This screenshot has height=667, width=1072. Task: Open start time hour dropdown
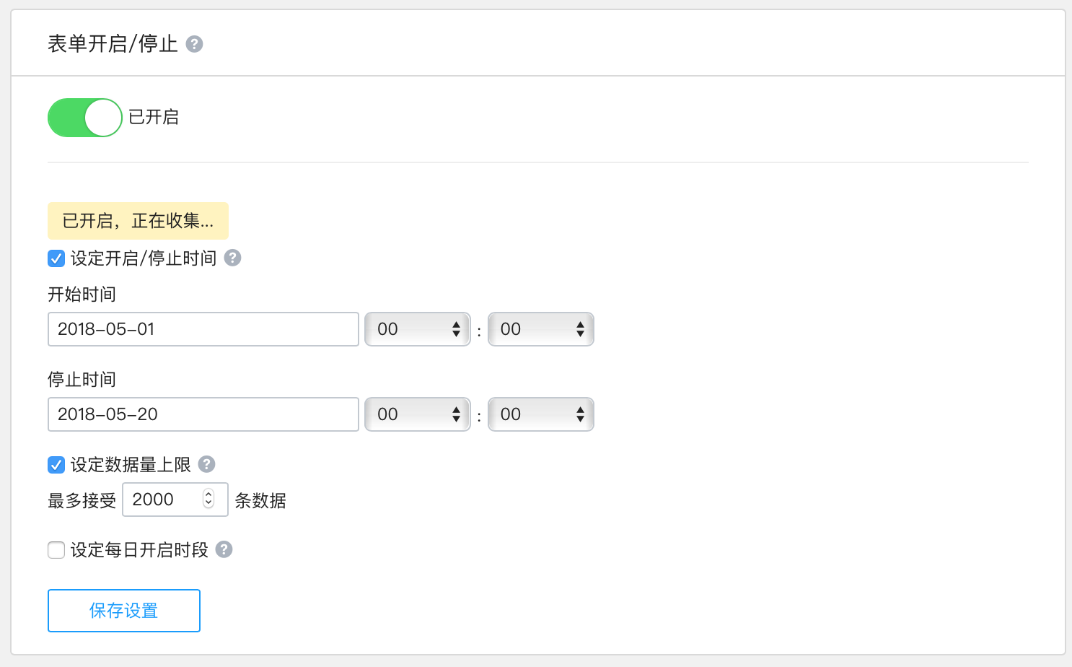[418, 329]
